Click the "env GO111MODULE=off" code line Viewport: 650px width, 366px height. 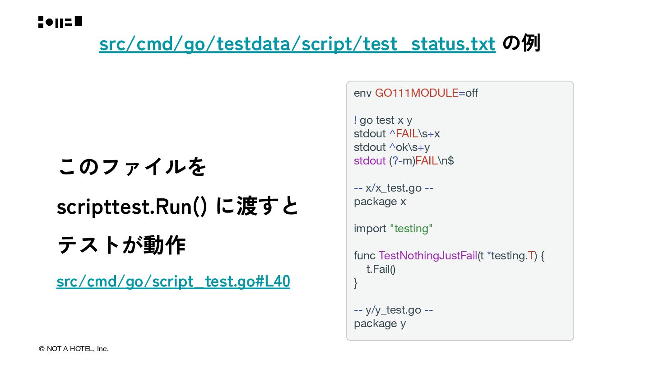click(x=416, y=93)
